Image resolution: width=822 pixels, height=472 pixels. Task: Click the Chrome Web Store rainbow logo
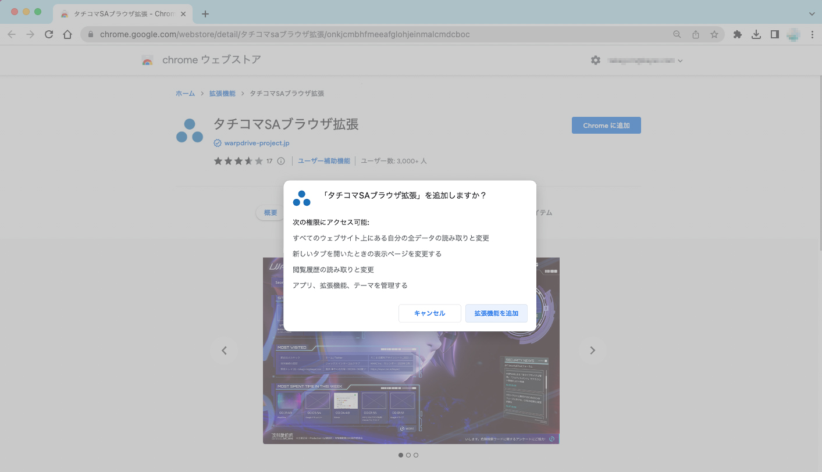(x=148, y=60)
